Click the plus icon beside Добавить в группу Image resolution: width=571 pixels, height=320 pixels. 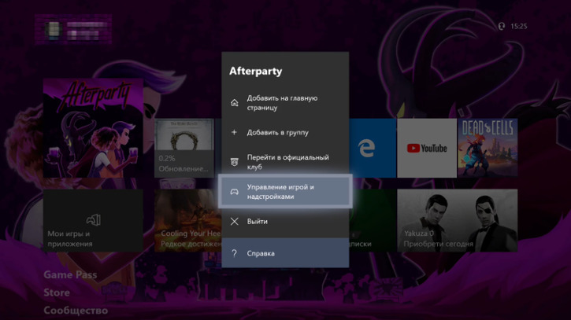[234, 132]
